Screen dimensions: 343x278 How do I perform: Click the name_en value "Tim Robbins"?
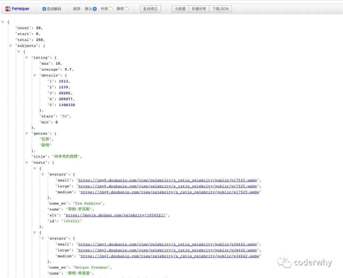pyautogui.click(x=88, y=203)
